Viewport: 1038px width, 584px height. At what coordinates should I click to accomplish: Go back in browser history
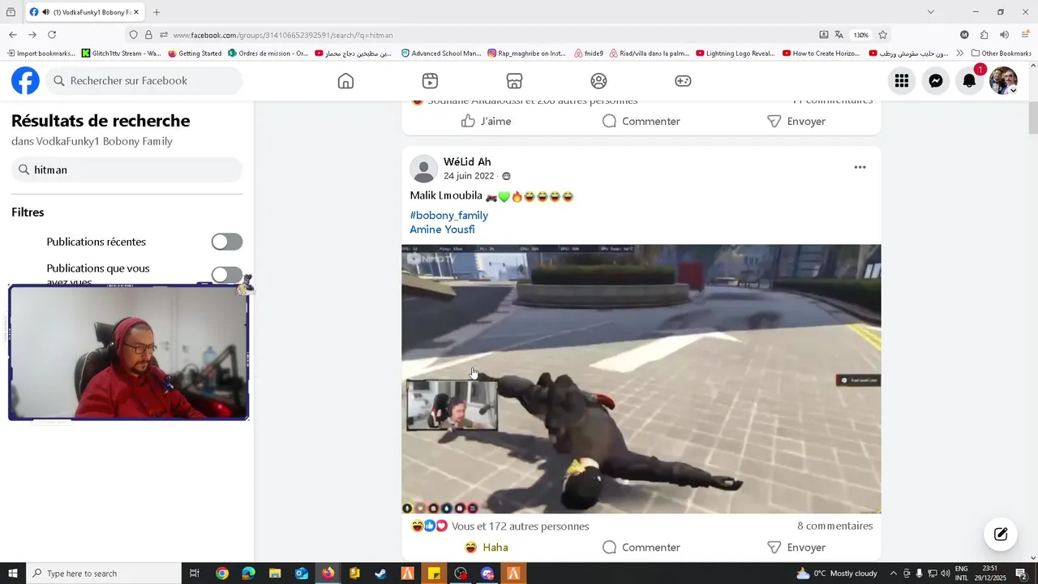[x=12, y=35]
